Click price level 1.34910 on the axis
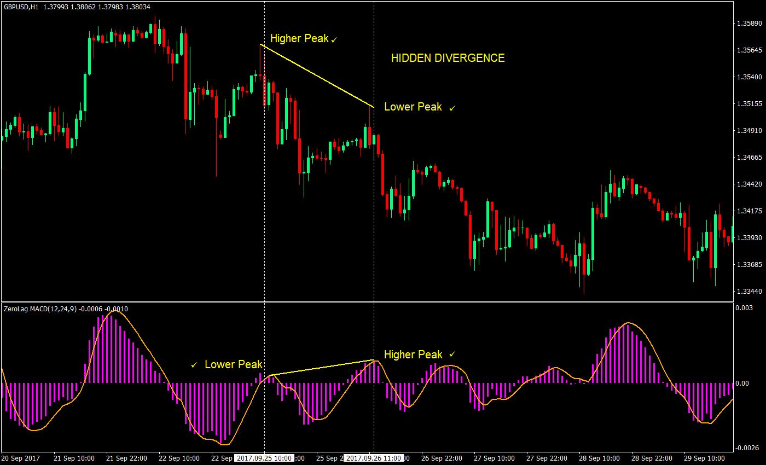This screenshot has height=465, width=766. 750,131
